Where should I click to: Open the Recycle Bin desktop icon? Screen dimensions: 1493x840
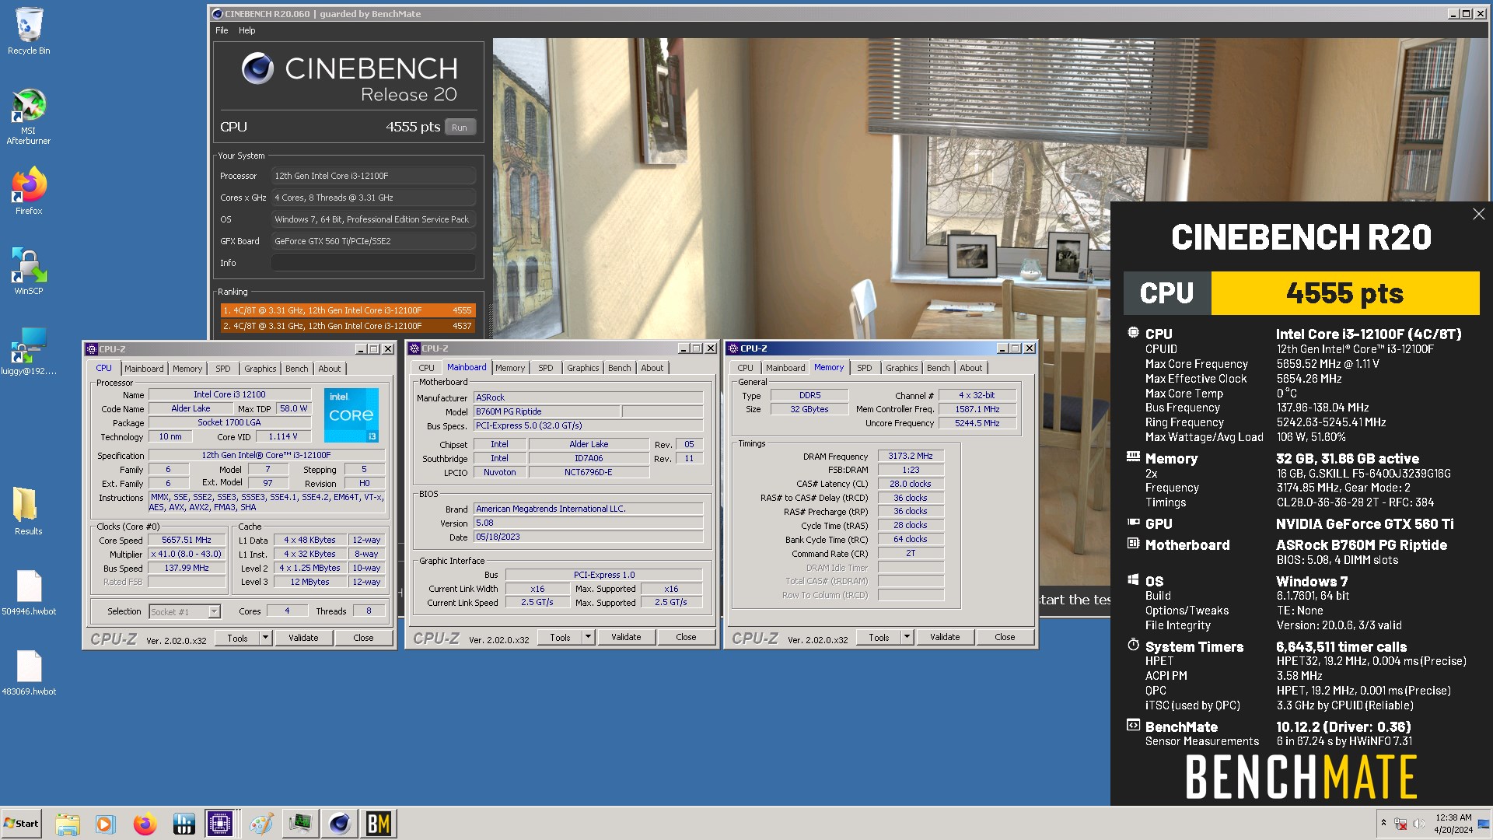point(29,31)
